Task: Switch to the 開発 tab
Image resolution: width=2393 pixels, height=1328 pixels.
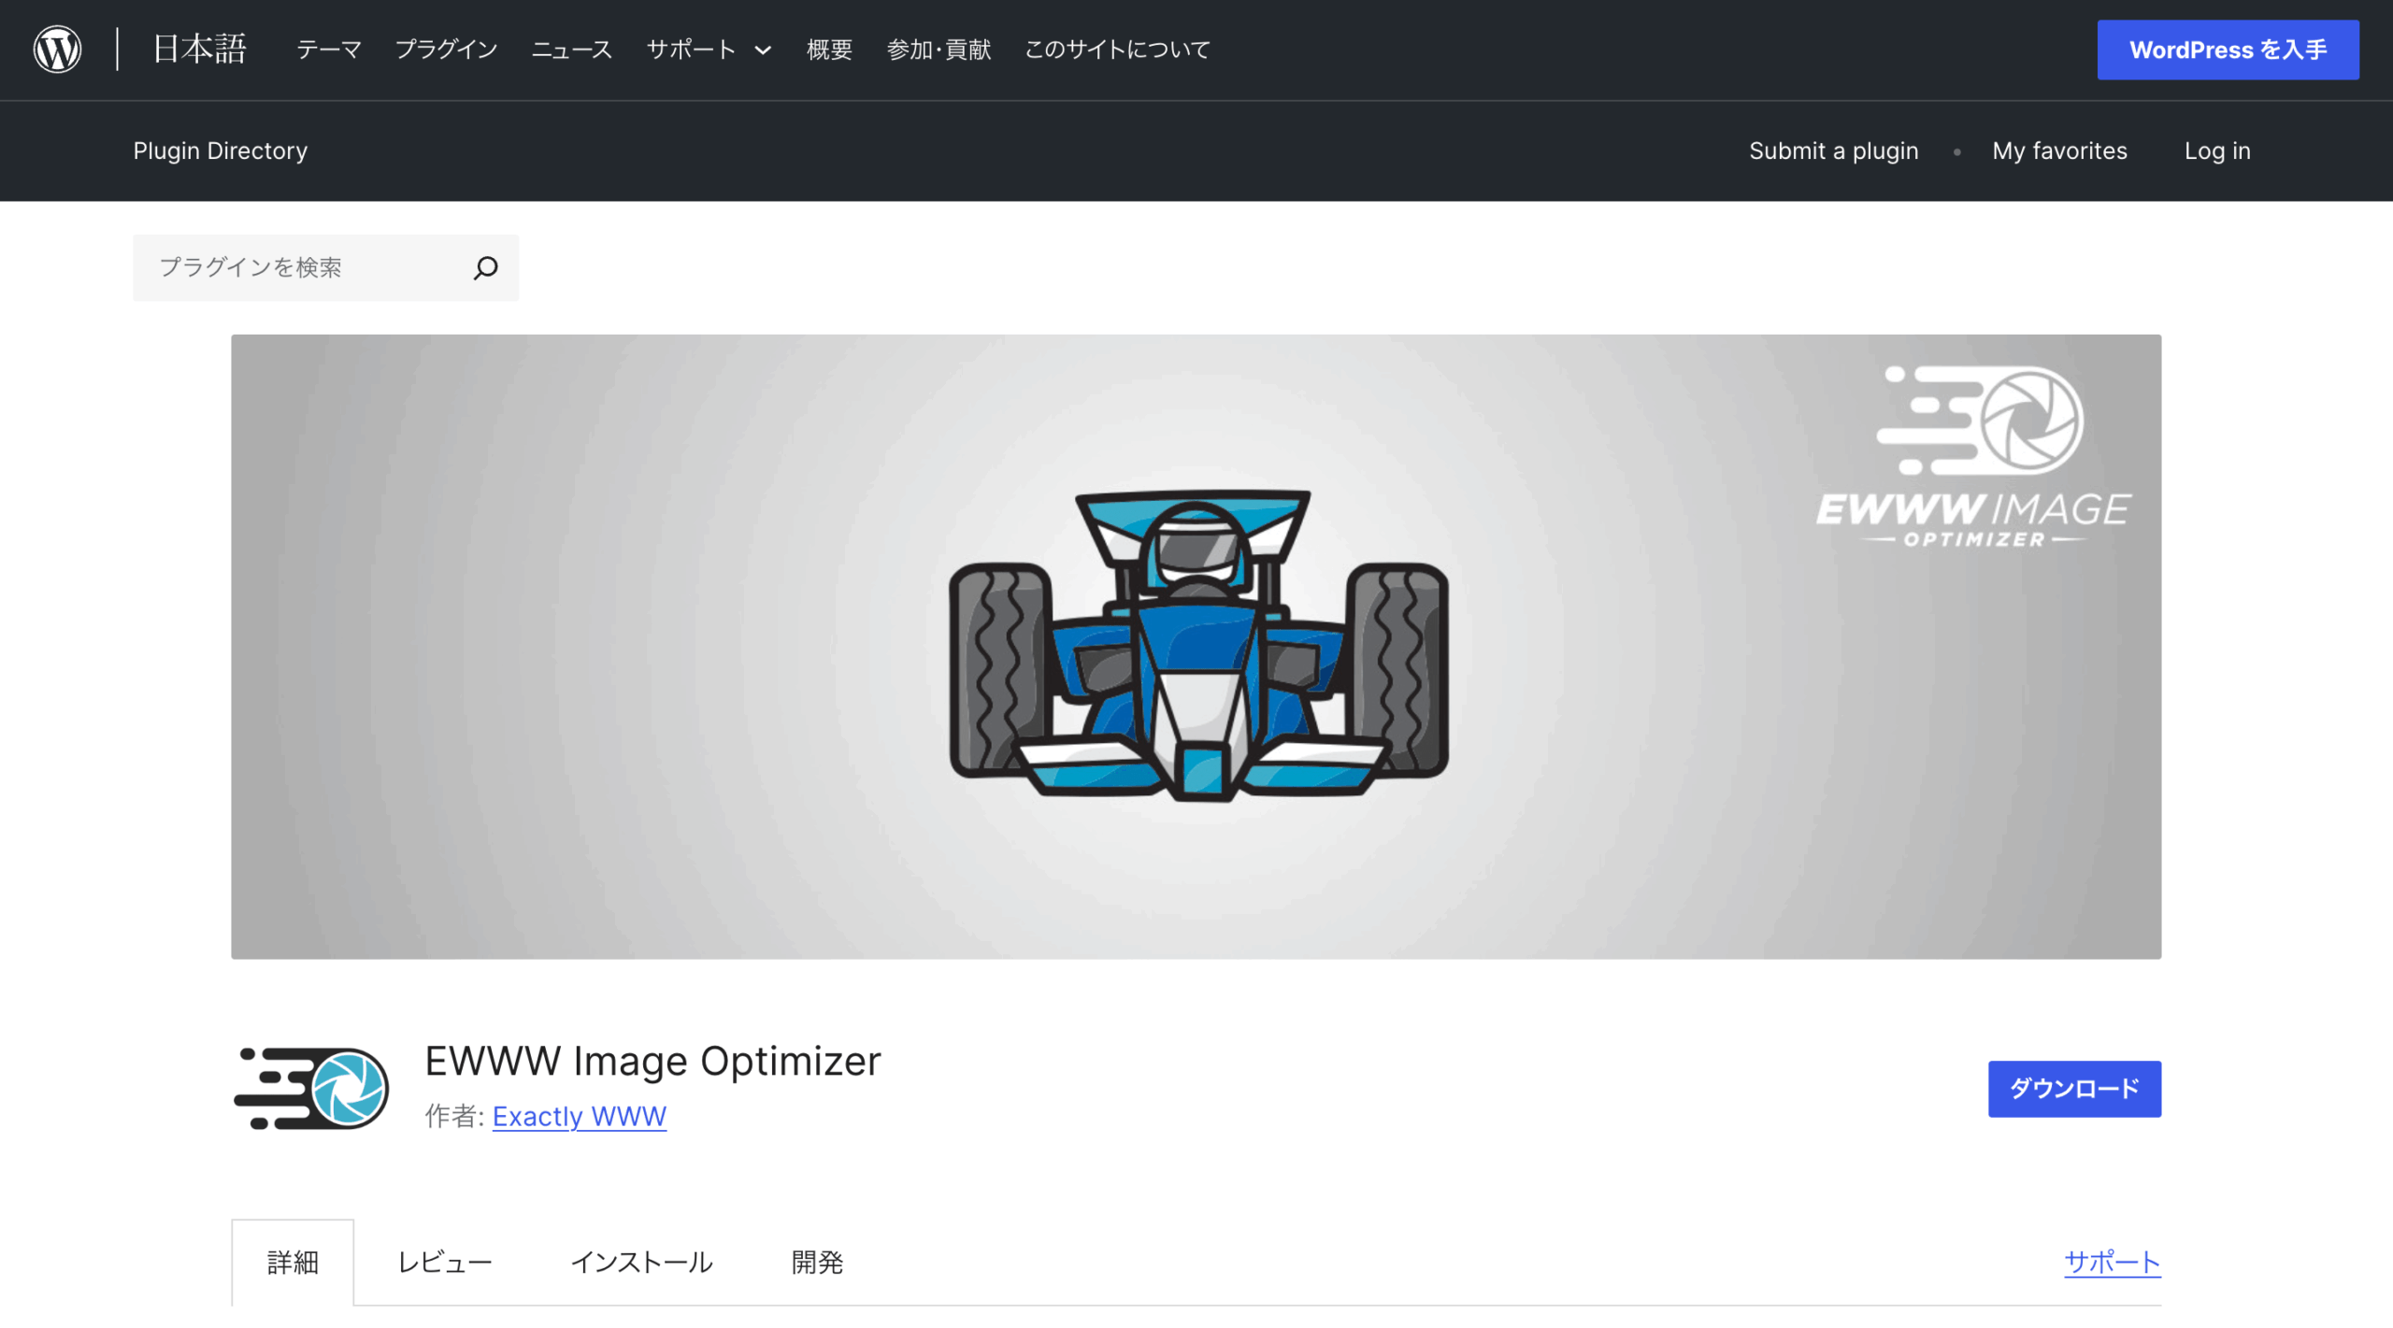Action: click(x=817, y=1263)
